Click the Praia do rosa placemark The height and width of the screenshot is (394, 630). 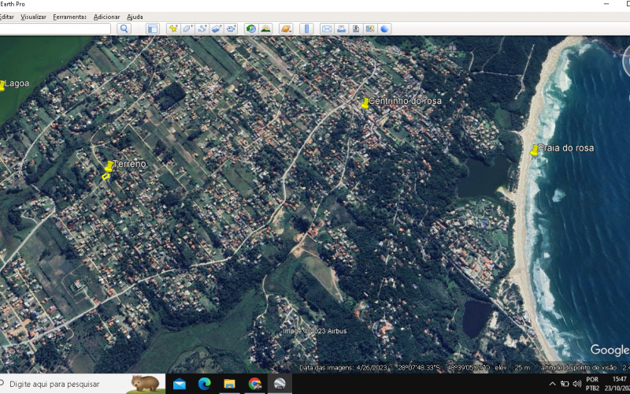click(x=535, y=150)
